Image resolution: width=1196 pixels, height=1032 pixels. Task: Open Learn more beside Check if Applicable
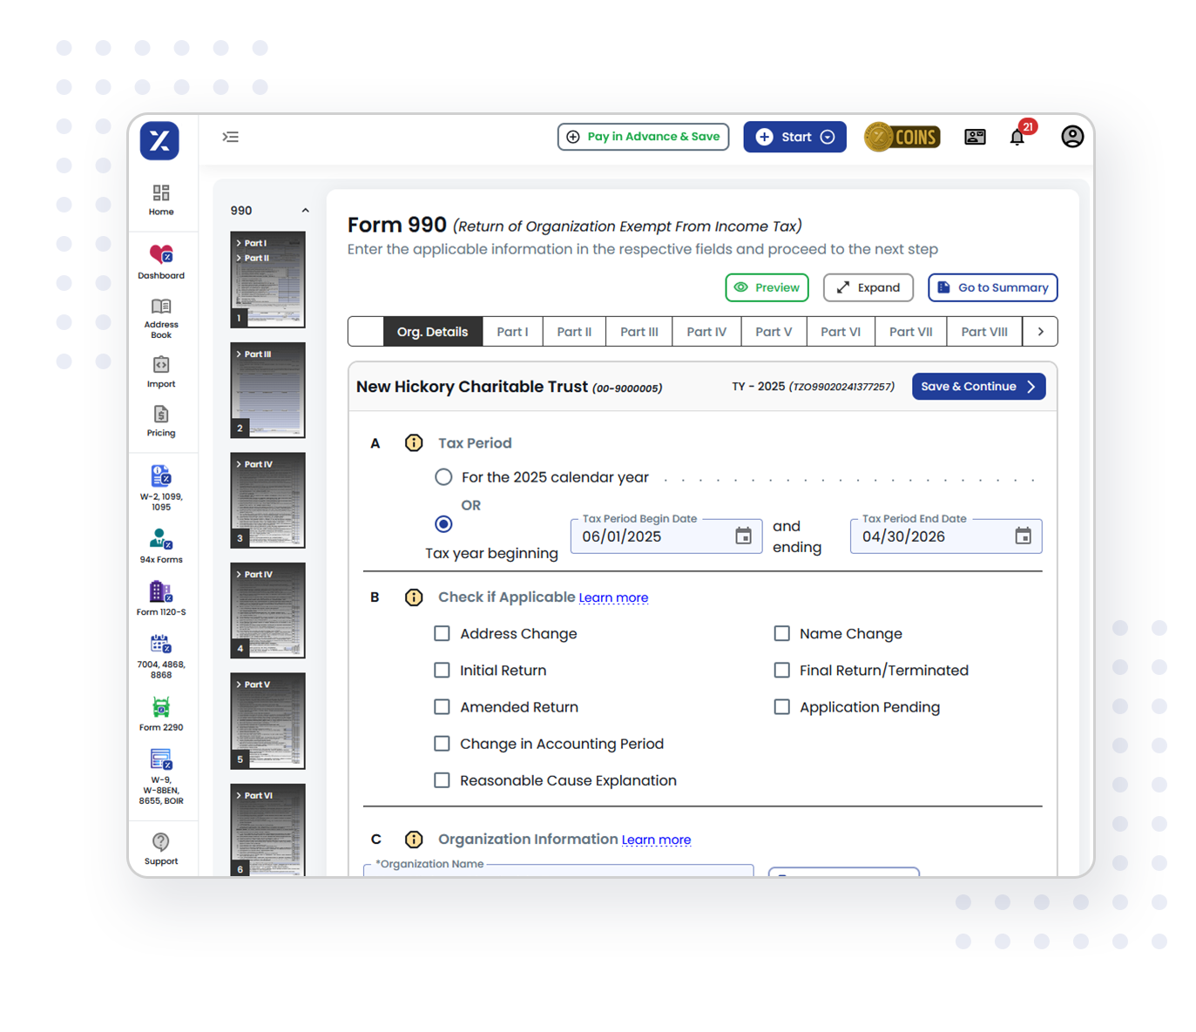click(613, 597)
